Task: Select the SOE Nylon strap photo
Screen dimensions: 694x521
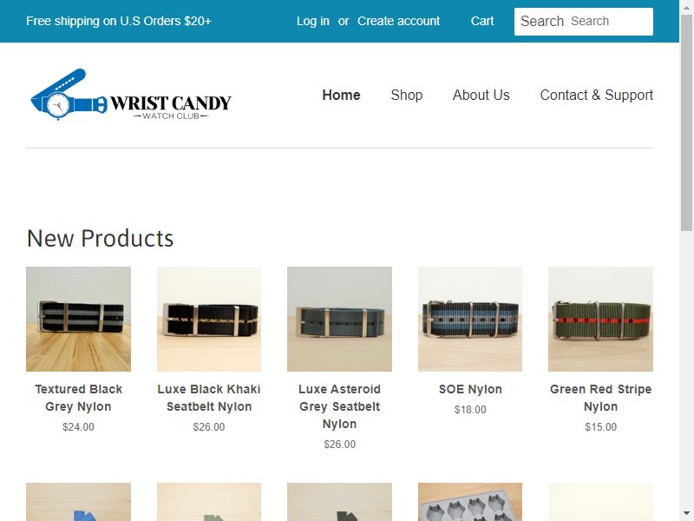Action: [x=470, y=319]
